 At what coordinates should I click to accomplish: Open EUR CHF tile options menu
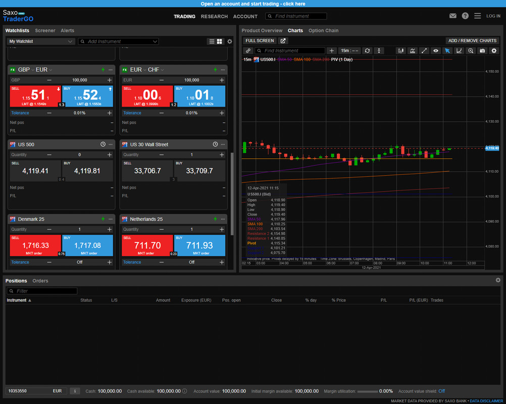[223, 70]
